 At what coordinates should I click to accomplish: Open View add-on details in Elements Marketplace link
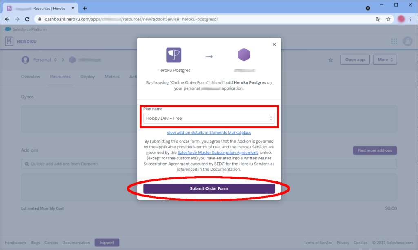209,133
